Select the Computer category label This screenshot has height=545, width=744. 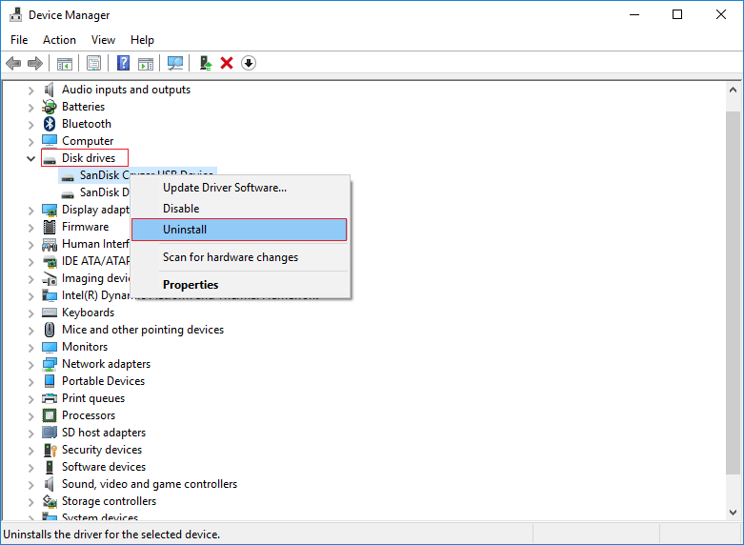point(88,141)
